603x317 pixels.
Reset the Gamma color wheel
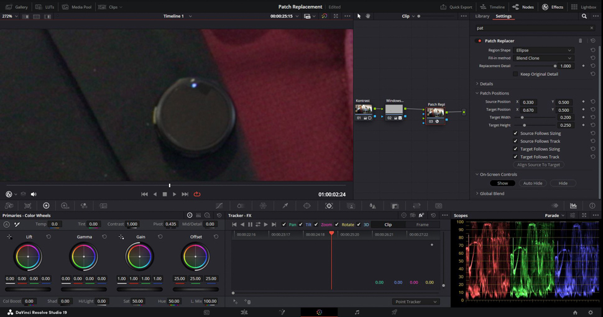pos(104,237)
